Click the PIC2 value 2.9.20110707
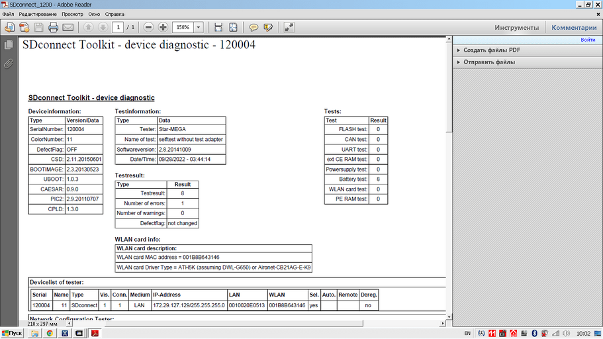603x339 pixels. 83,199
